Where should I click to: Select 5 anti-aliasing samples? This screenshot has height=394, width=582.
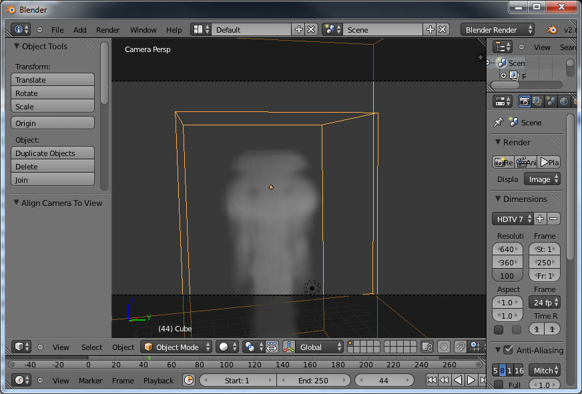pyautogui.click(x=495, y=370)
